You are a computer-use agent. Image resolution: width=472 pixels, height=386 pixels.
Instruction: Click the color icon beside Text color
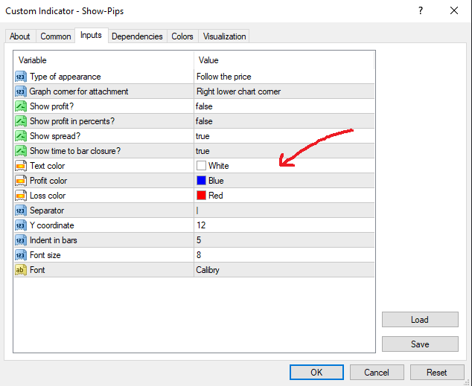[21, 166]
